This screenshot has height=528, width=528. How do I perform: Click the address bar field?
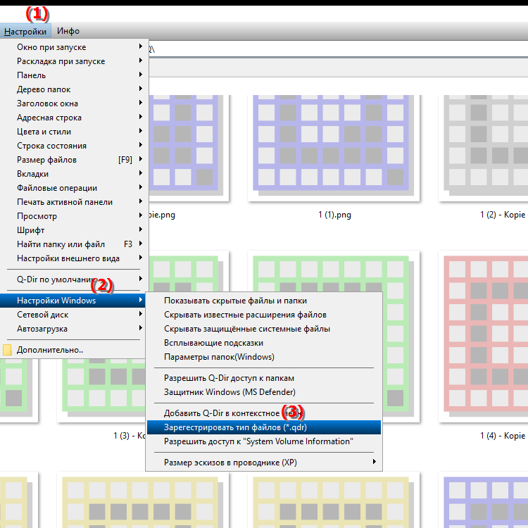338,49
